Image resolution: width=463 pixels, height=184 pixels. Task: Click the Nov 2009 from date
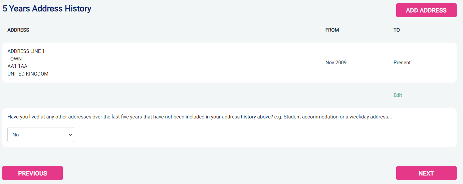pyautogui.click(x=336, y=63)
